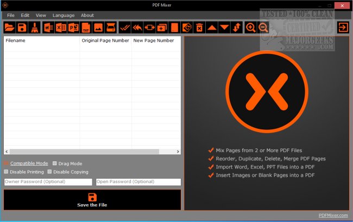
Task: Click the up-down swap arrows icon
Action: (237, 28)
